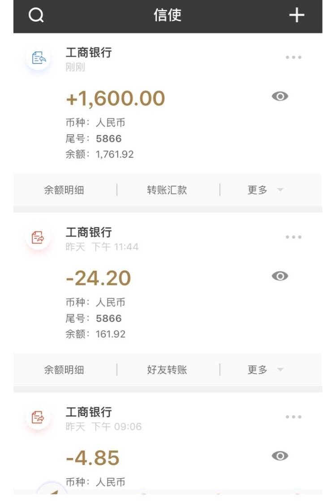Open the -24.20 expense message icon

click(x=39, y=238)
